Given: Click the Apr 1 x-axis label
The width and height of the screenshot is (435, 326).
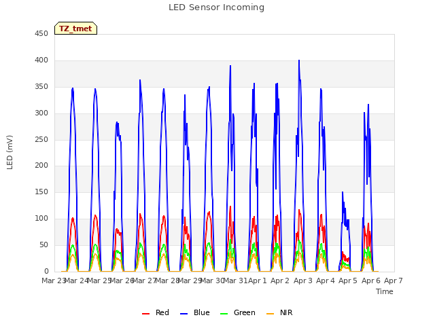Looking at the screenshot, I should click(258, 280).
